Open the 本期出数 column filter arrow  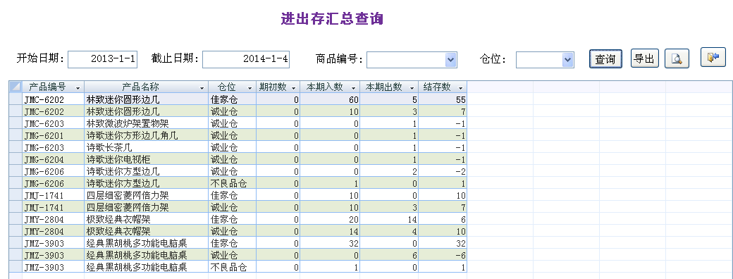[412, 88]
